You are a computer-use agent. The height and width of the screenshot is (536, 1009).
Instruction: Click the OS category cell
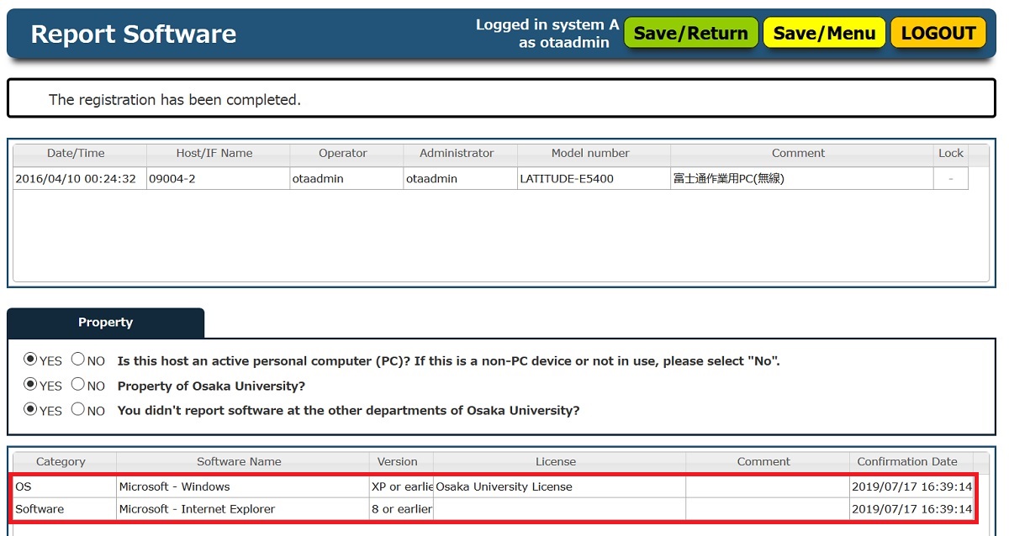coord(65,486)
